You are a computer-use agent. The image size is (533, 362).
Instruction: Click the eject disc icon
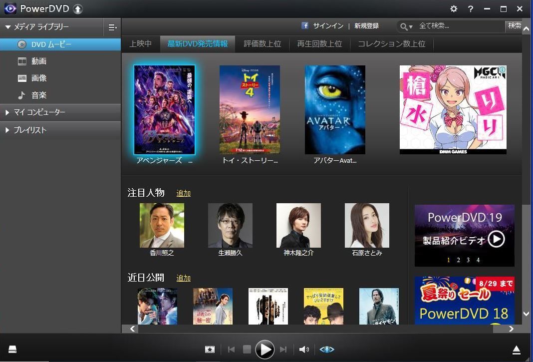(517, 350)
